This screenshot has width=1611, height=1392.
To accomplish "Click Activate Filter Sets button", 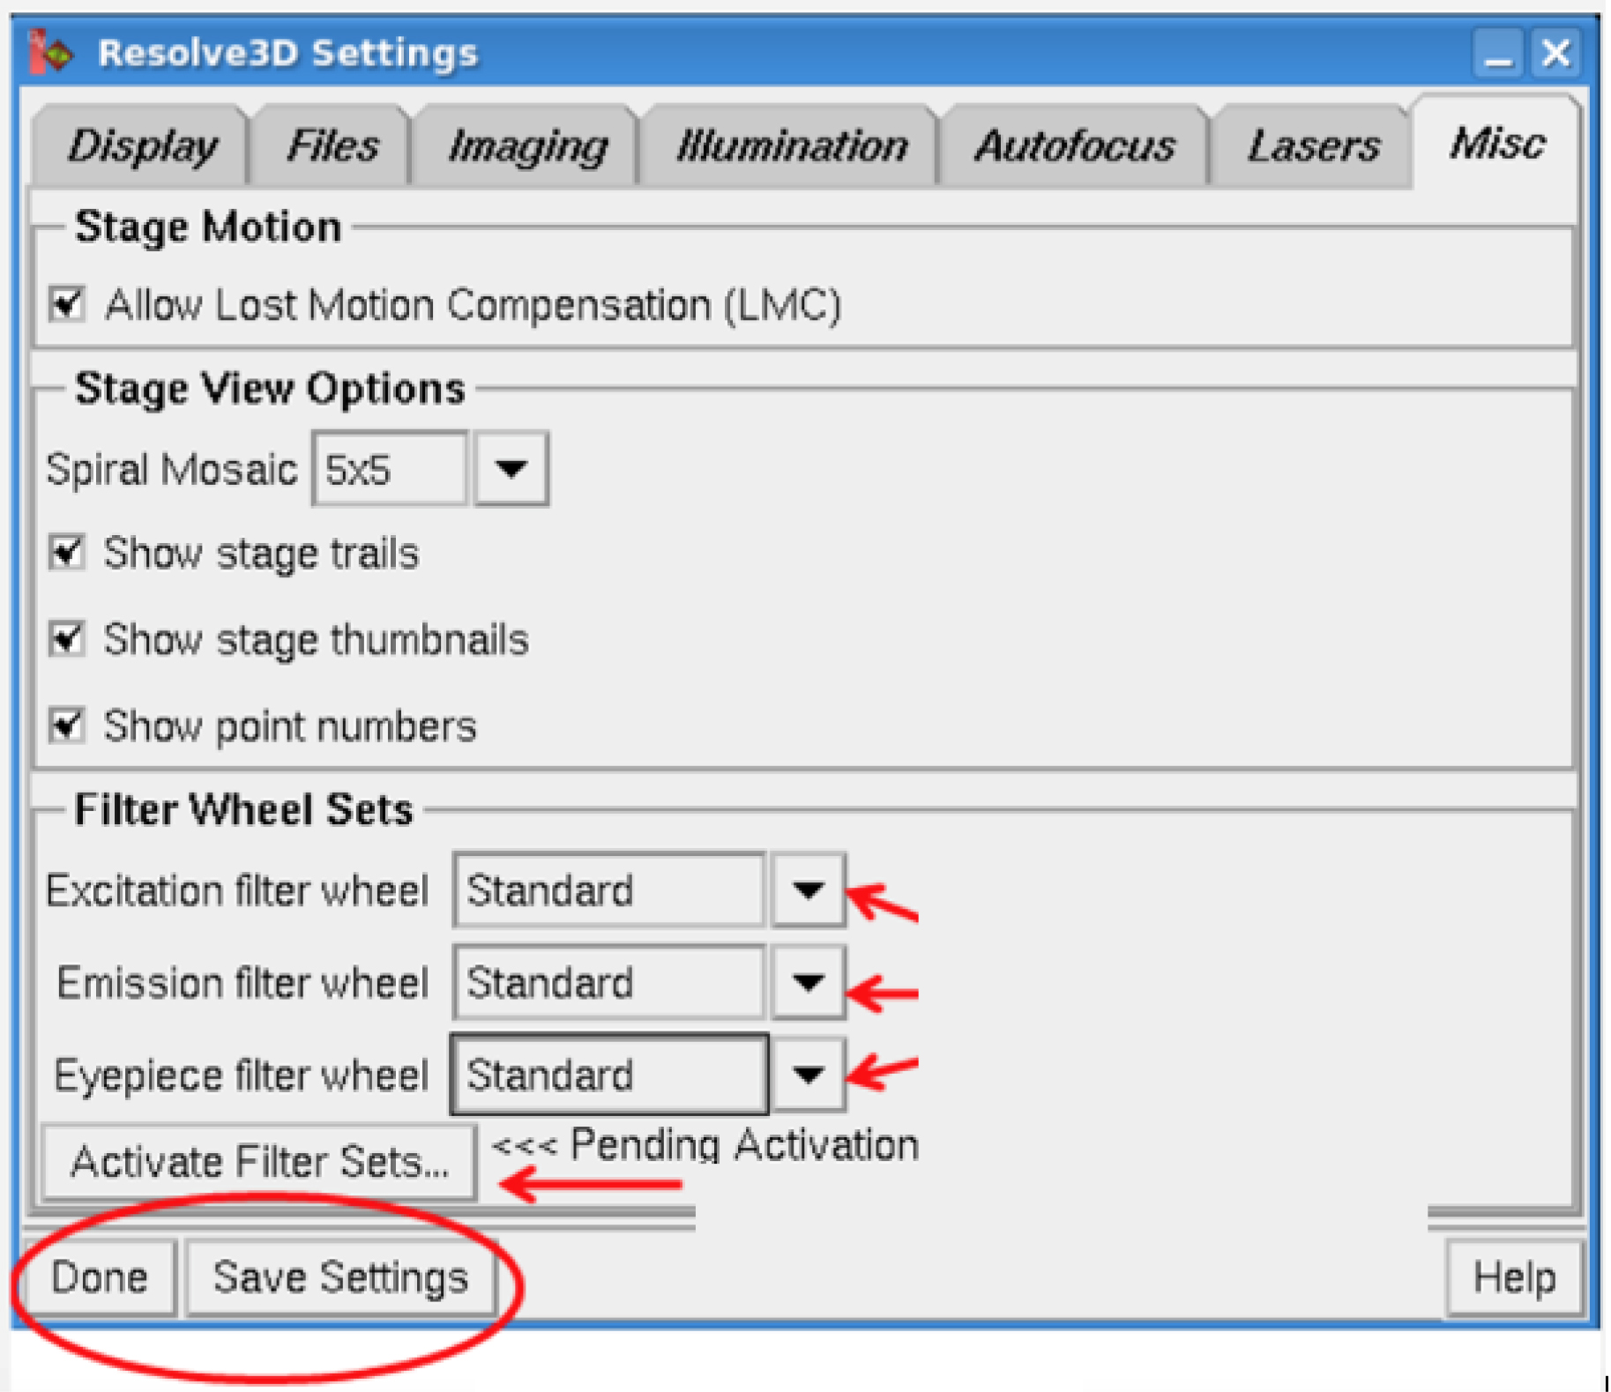I will [x=259, y=1161].
